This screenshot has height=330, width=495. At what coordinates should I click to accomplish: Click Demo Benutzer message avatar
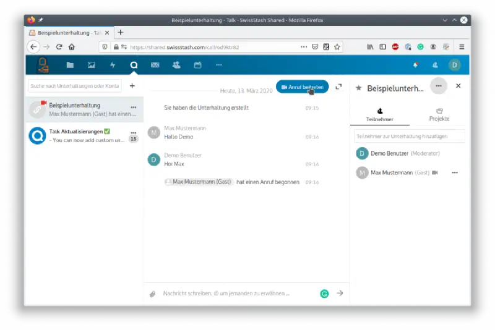coord(153,160)
